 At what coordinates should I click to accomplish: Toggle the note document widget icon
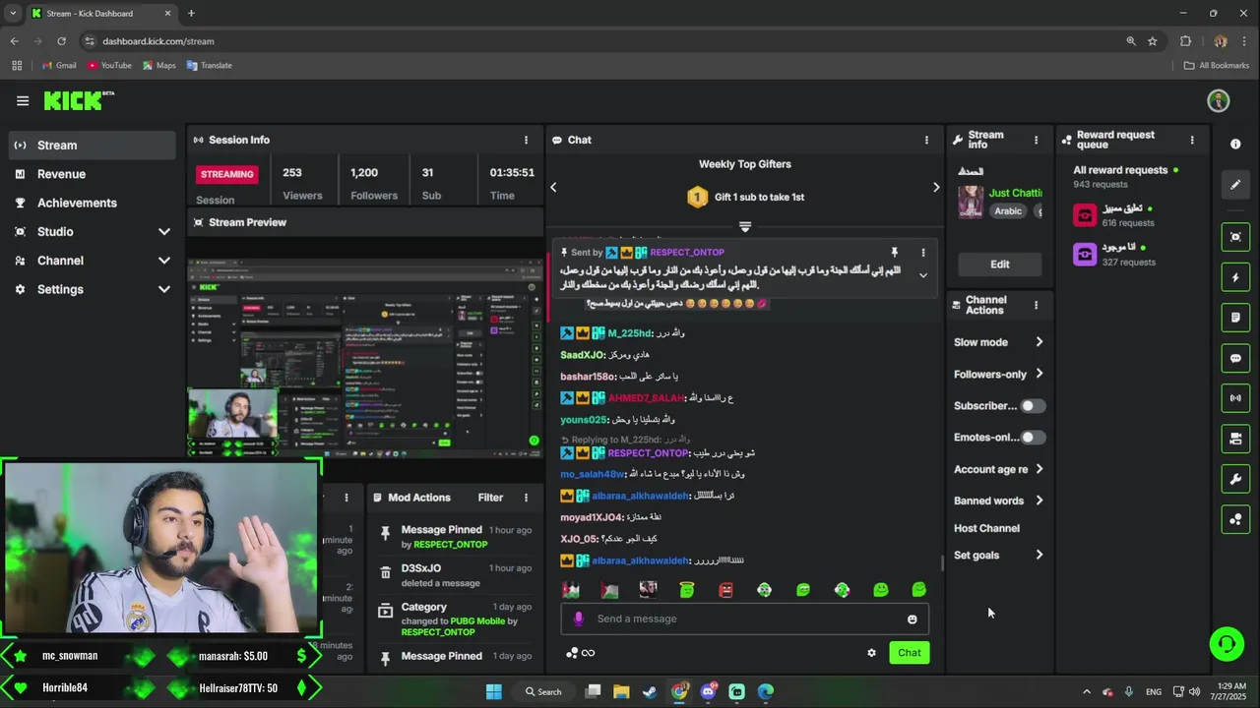[x=1235, y=318]
